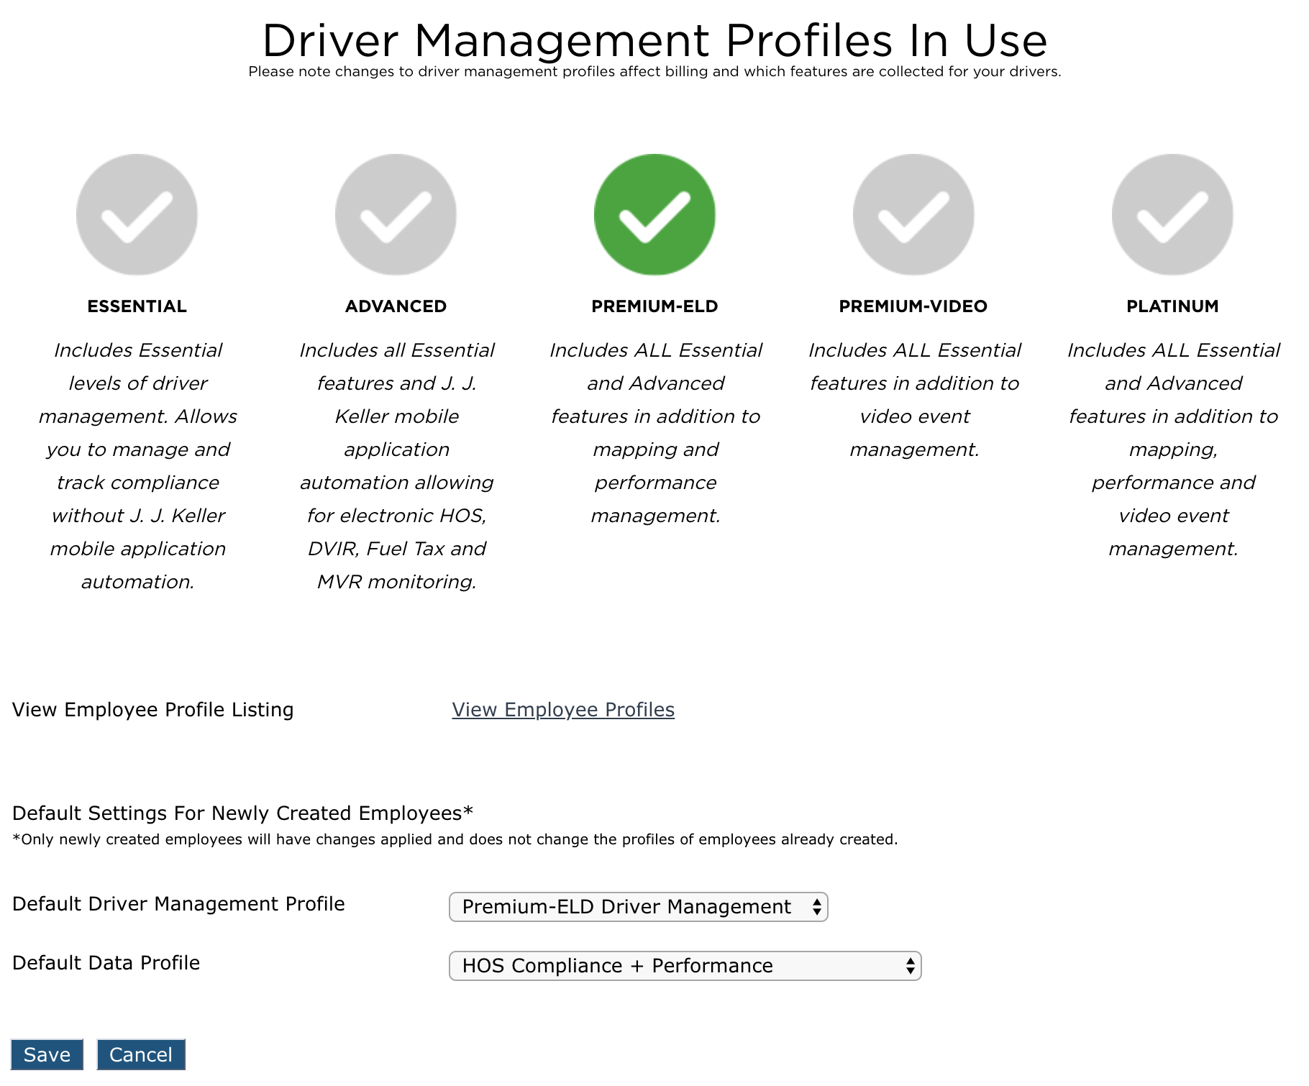The width and height of the screenshot is (1309, 1086).
Task: Click the PREMIUM-VIDEO profile heading
Action: (913, 306)
